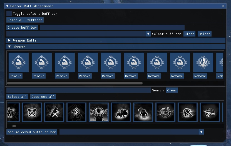Click the third flexed-arm icon in Thrust bar
The height and width of the screenshot is (146, 231).
pos(65,62)
